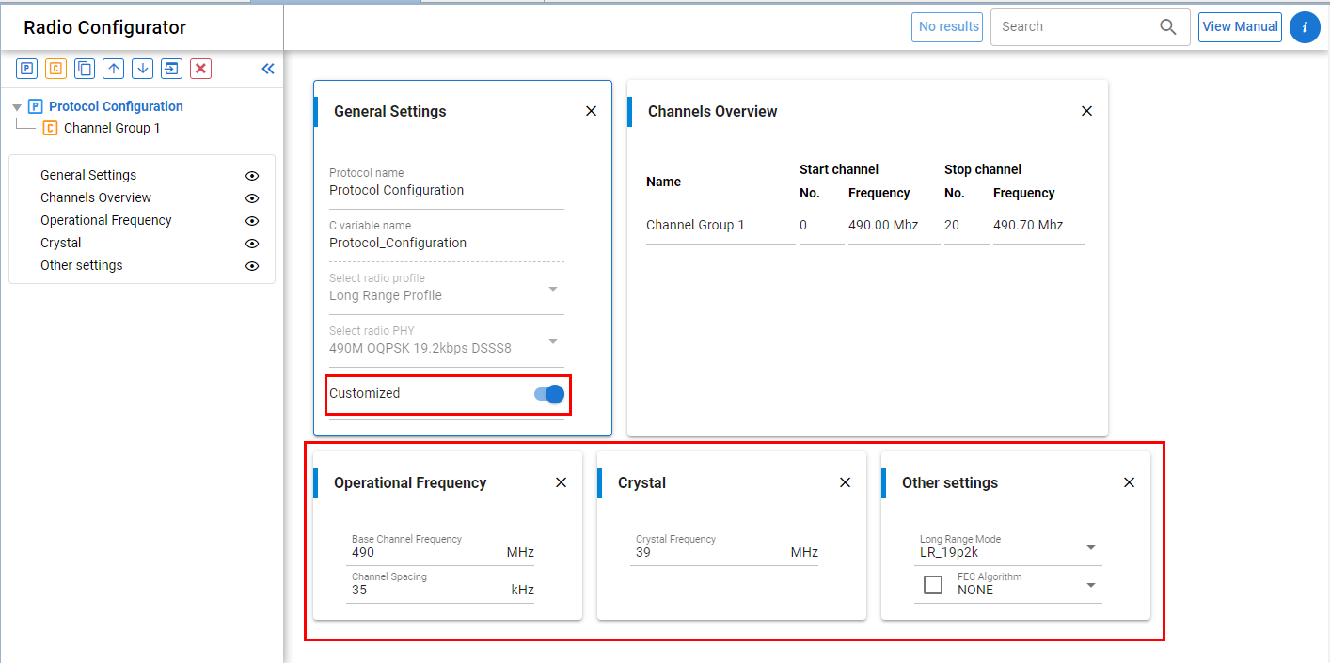The height and width of the screenshot is (663, 1330).
Task: Toggle visibility of Operational Frequency in sidebar
Action: pyautogui.click(x=252, y=221)
